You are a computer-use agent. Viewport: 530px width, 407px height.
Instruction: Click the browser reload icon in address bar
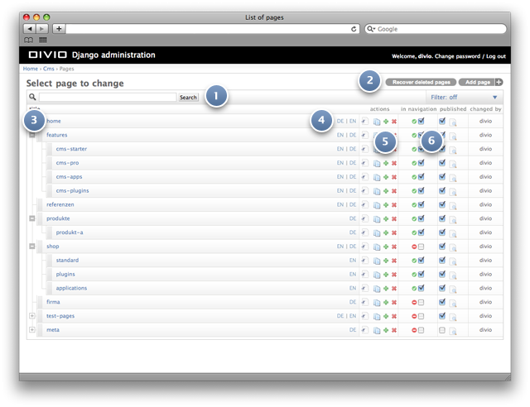click(x=354, y=29)
